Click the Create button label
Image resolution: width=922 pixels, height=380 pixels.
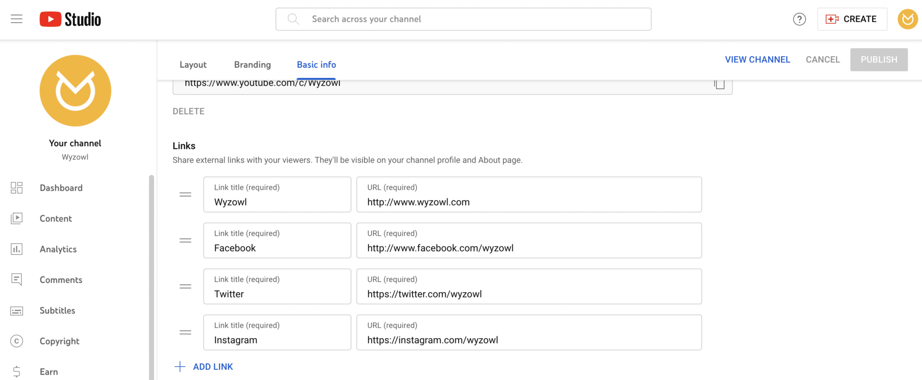tap(860, 19)
